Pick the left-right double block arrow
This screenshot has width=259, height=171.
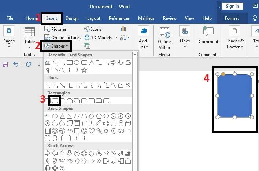click(x=77, y=153)
